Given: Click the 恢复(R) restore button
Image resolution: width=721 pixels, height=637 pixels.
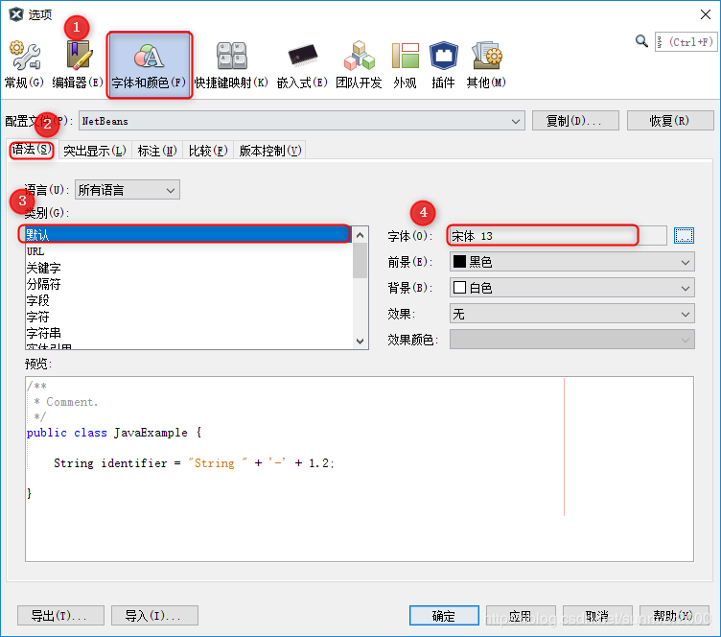Looking at the screenshot, I should tap(670, 121).
